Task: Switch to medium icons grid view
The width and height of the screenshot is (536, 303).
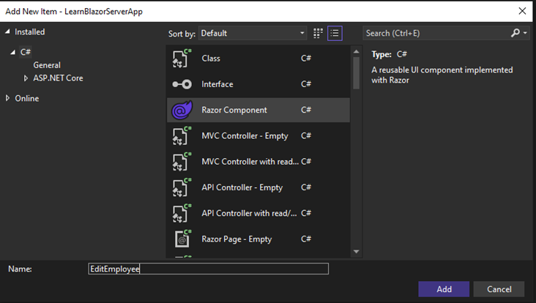Action: (318, 33)
